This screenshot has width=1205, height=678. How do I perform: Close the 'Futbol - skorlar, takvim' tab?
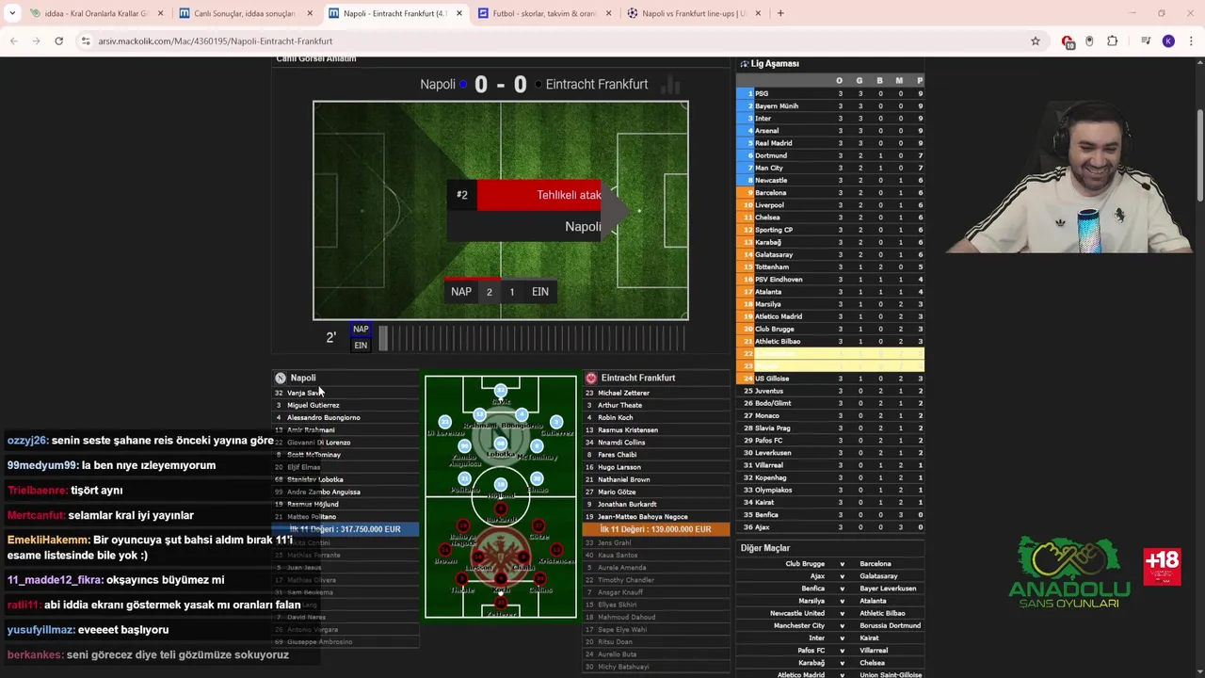tap(608, 13)
